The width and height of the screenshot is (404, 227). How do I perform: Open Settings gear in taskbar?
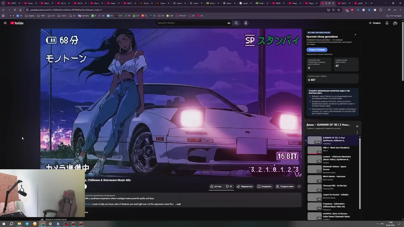(x=50, y=224)
